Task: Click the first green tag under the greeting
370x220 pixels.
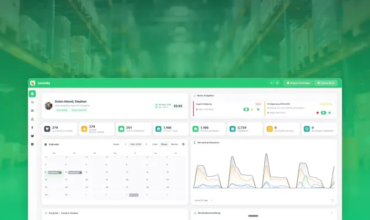Action: pos(62,110)
